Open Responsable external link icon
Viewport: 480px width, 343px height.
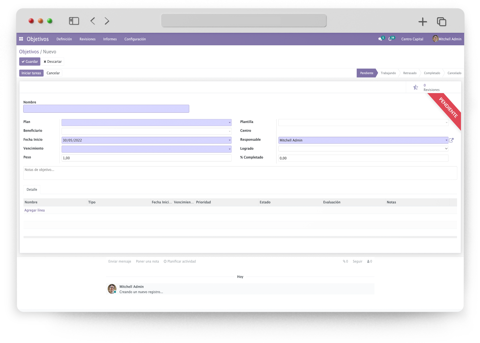pos(451,140)
